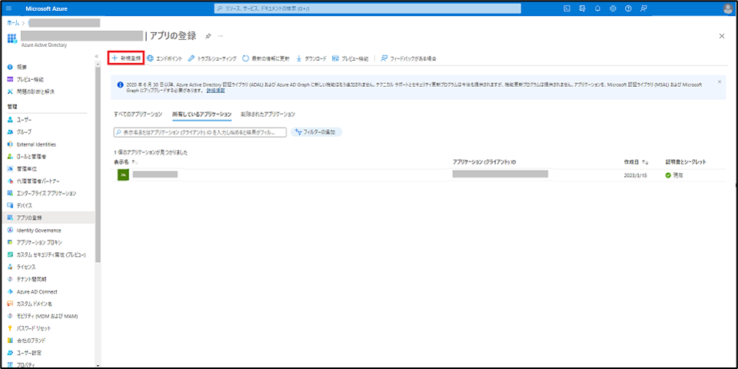Image resolution: width=738 pixels, height=369 pixels.
Task: Open エンタープライズ アプリケーション in sidebar
Action: [47, 194]
